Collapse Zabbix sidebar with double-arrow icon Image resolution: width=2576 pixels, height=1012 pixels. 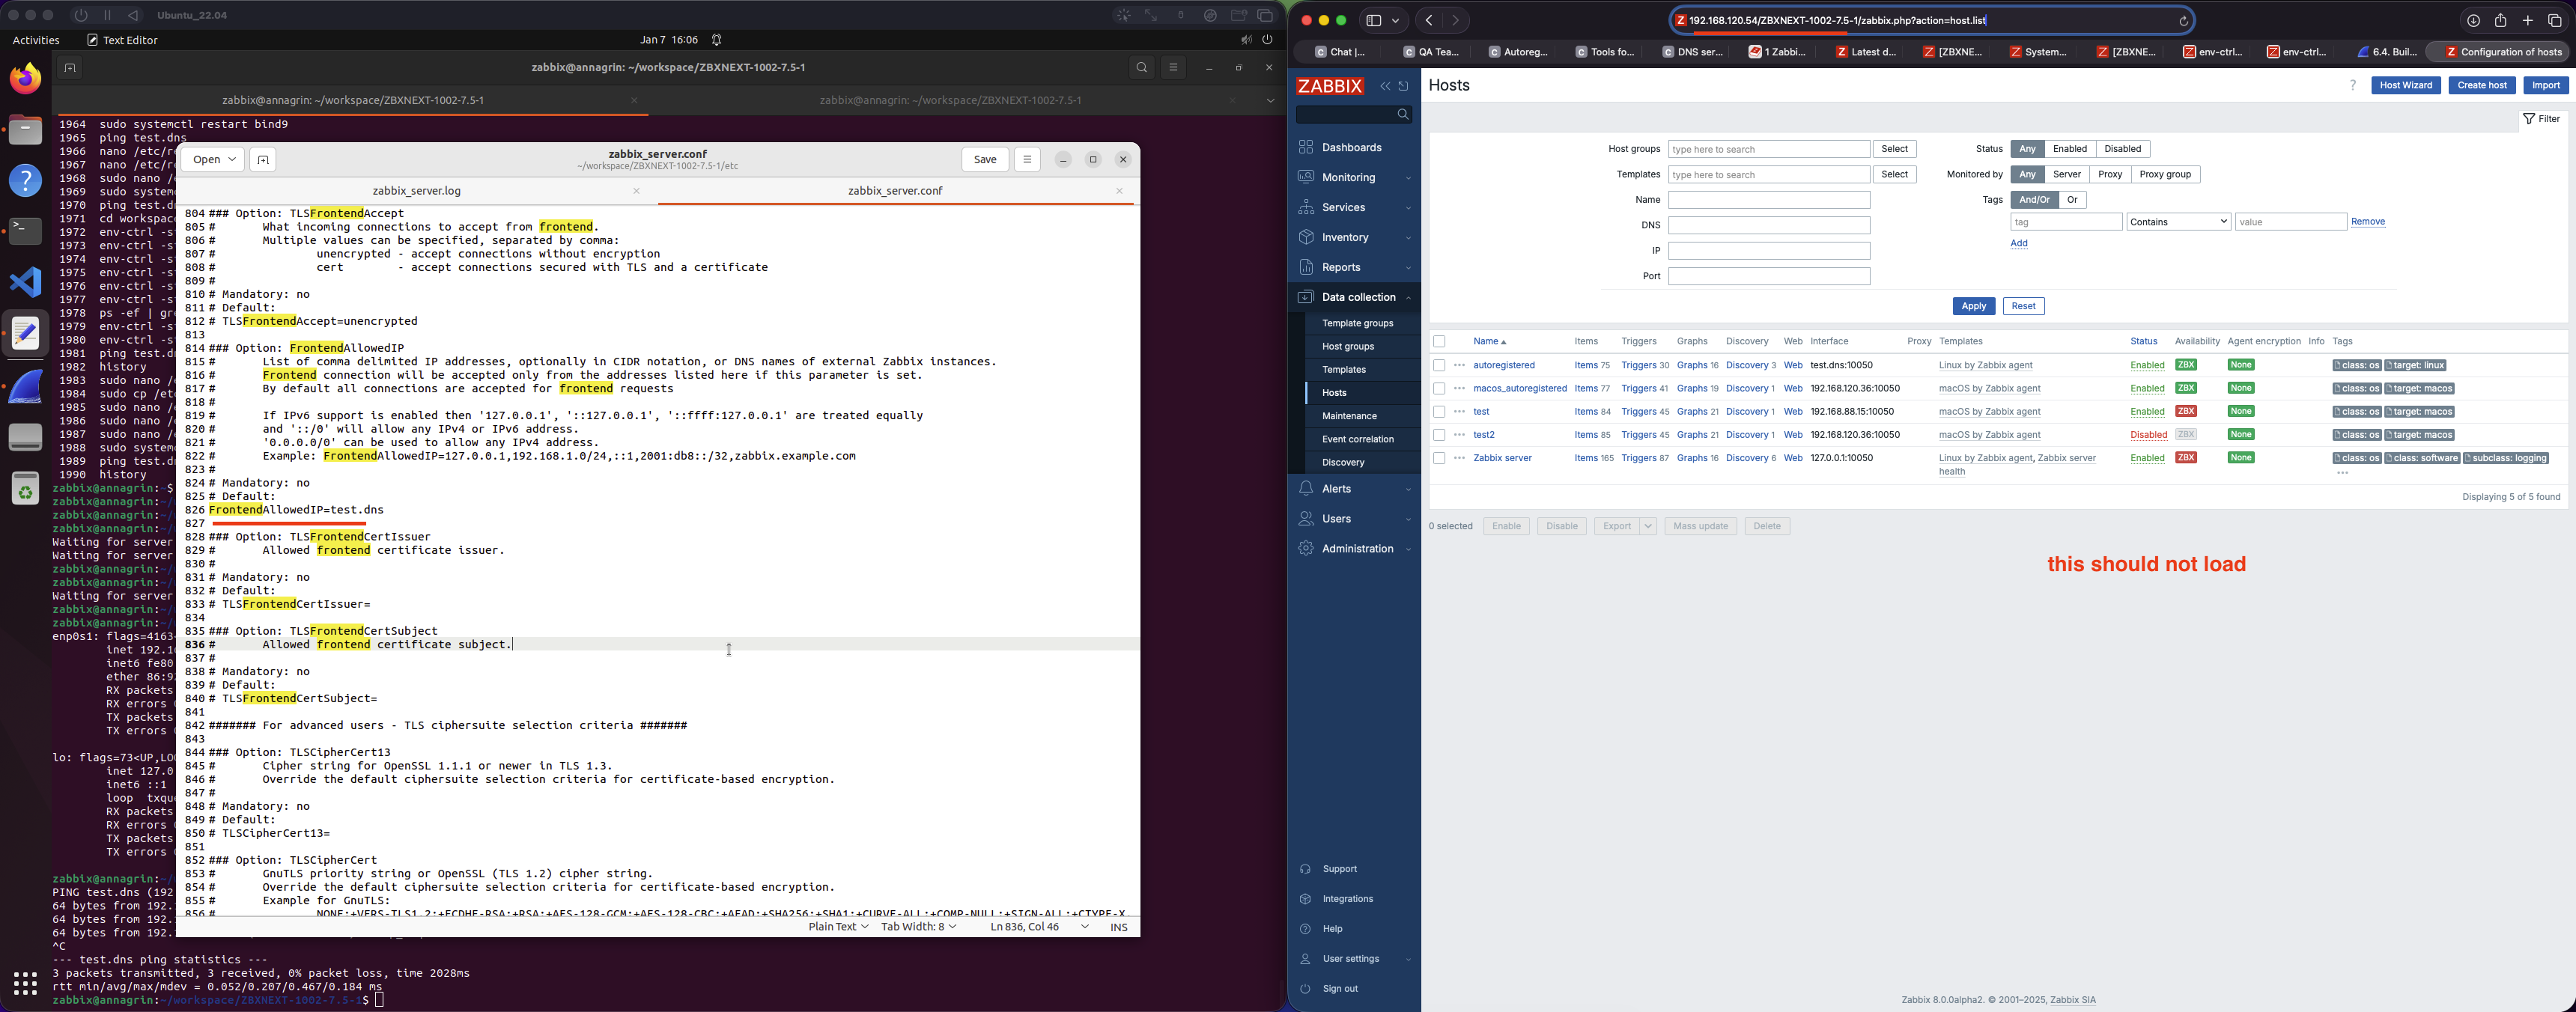pos(1385,86)
